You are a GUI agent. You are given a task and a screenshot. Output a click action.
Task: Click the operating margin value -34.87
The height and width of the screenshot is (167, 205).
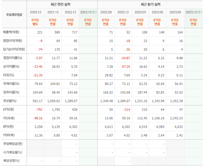click(125, 58)
